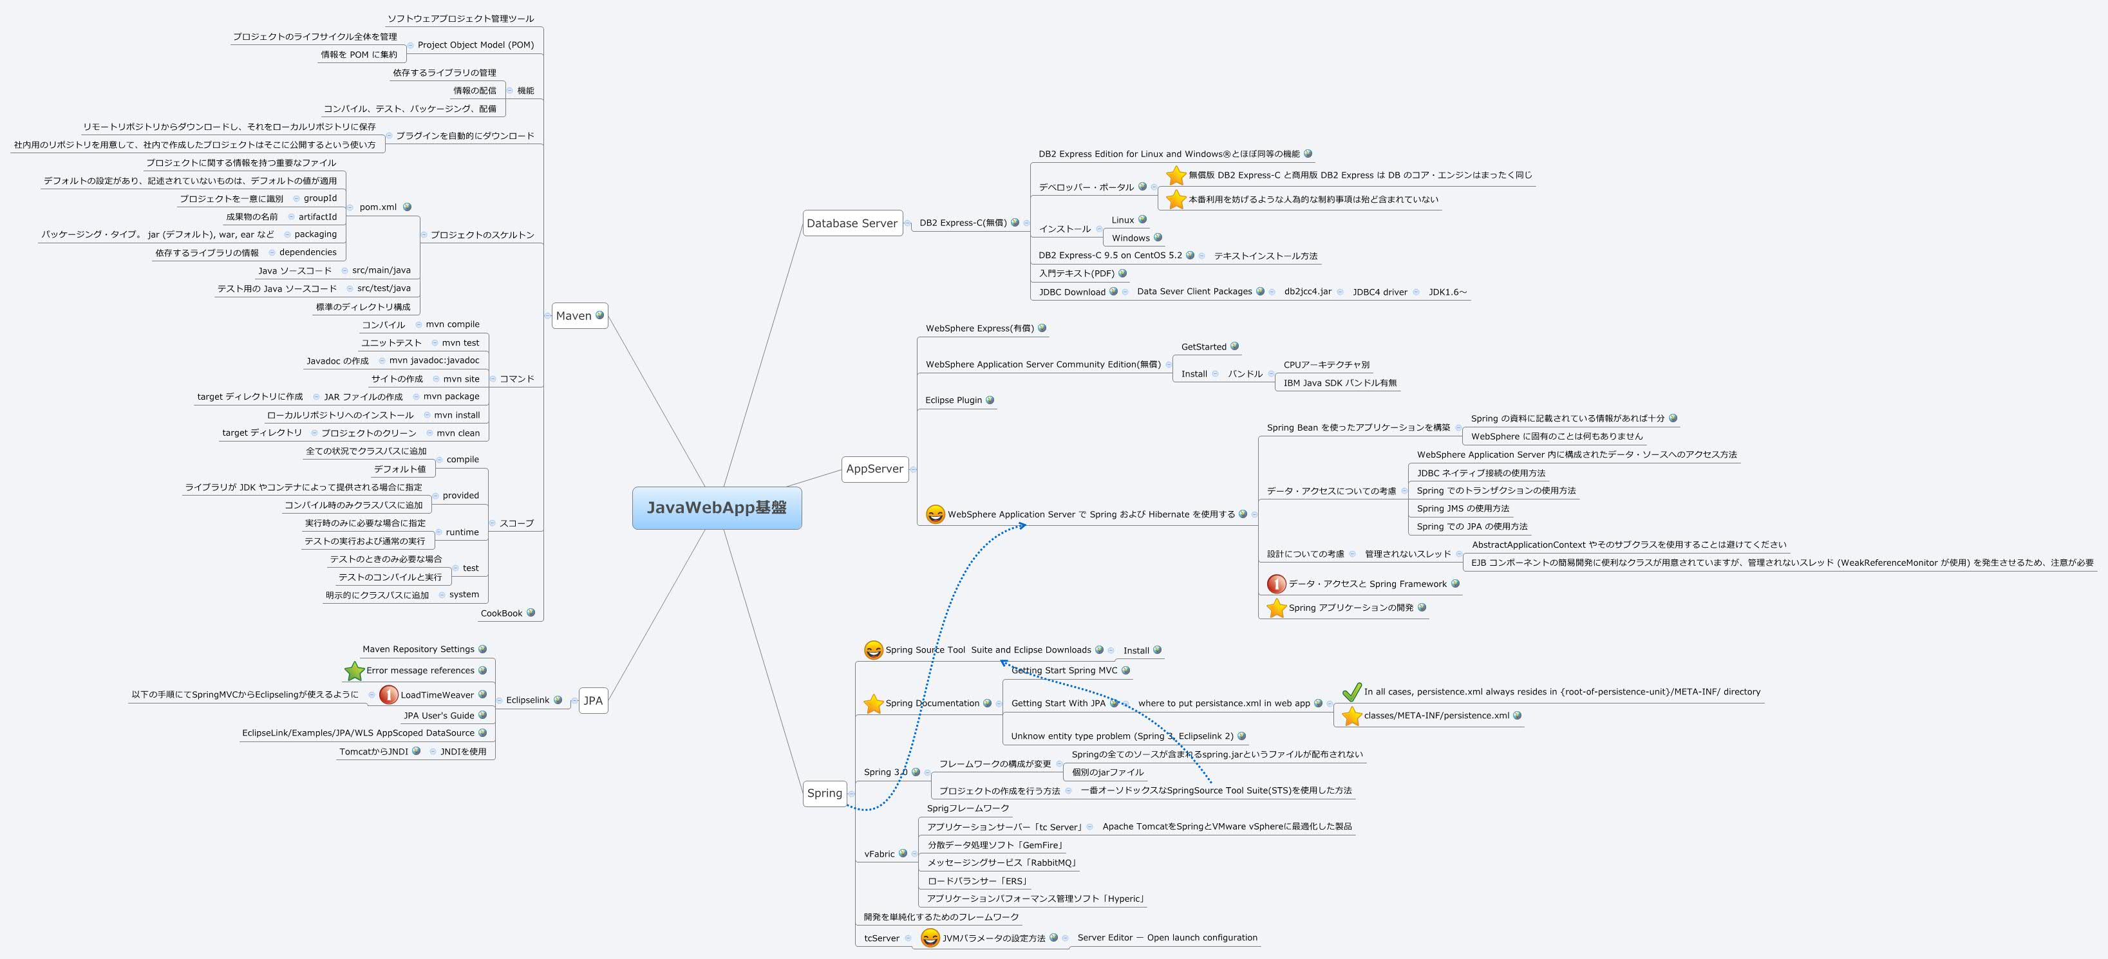Collapse the "コマンド" subtree
Image resolution: width=2108 pixels, height=959 pixels.
pyautogui.click(x=493, y=380)
